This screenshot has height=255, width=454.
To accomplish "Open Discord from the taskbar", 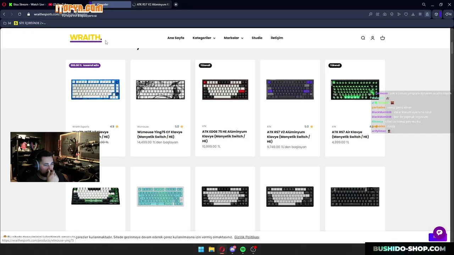I will pyautogui.click(x=232, y=249).
